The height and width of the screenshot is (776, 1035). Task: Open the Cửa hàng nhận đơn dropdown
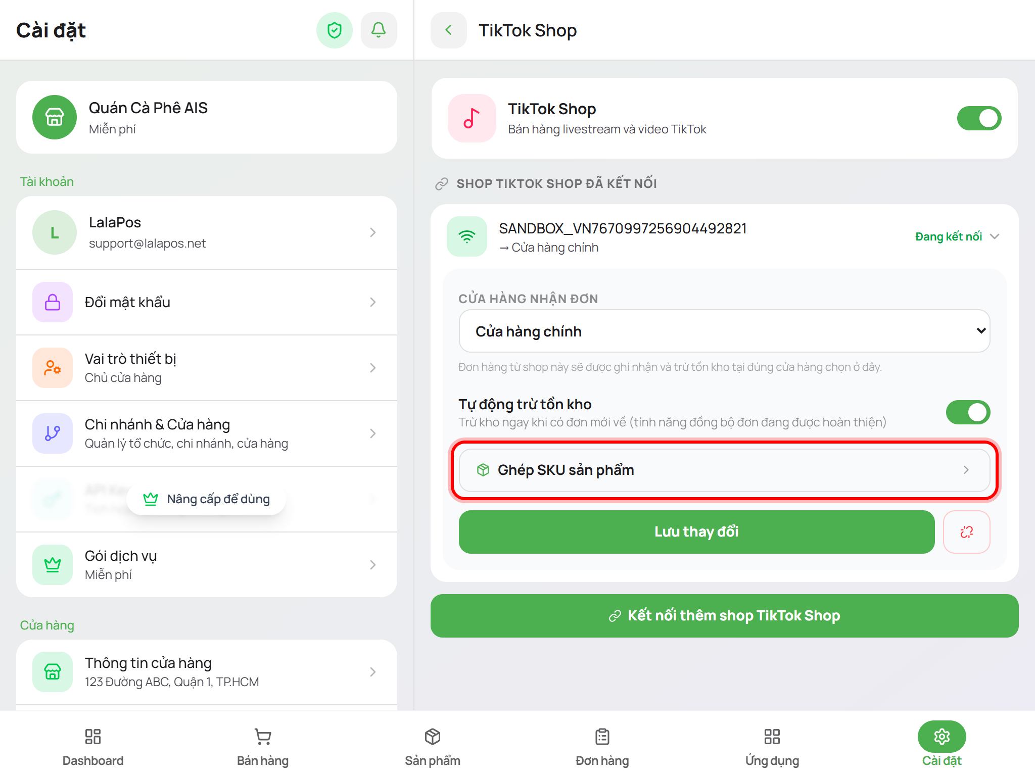(x=724, y=331)
